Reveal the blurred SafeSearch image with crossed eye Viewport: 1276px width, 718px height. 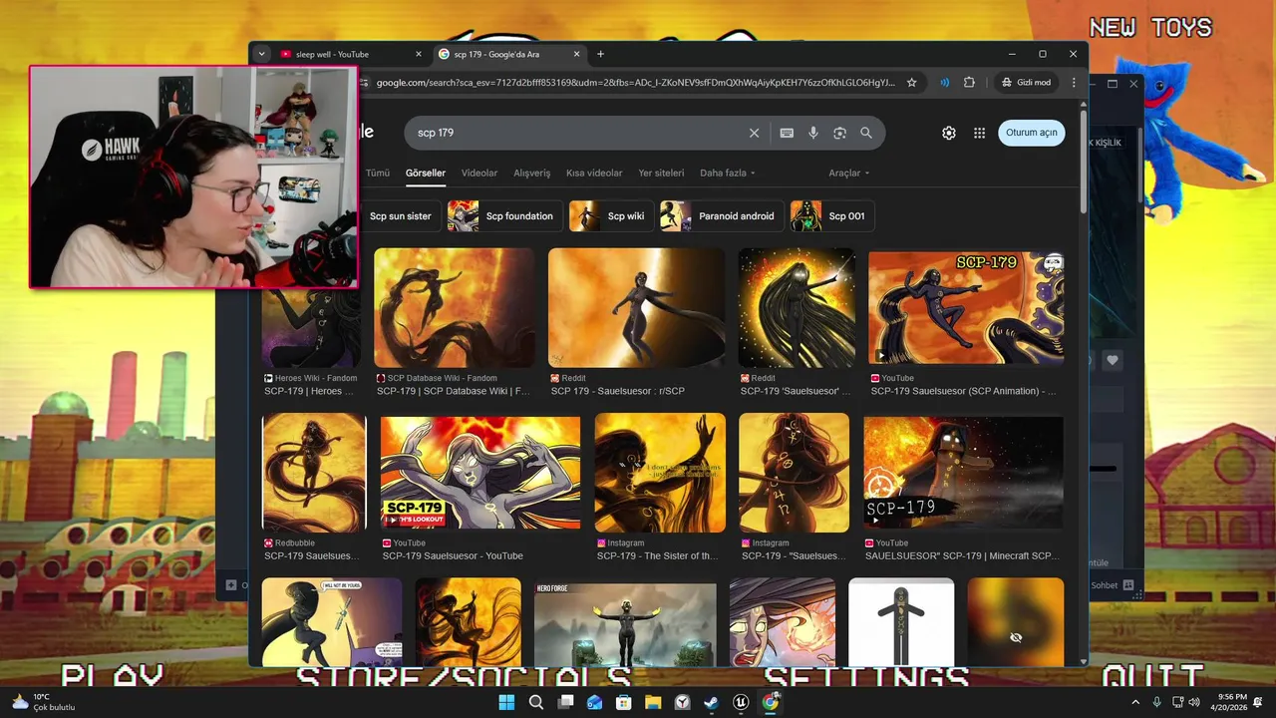point(1016,637)
